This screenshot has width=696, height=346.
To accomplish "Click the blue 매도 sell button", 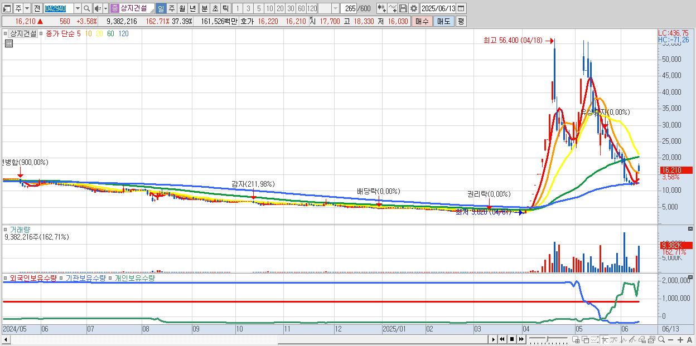I will pos(444,21).
